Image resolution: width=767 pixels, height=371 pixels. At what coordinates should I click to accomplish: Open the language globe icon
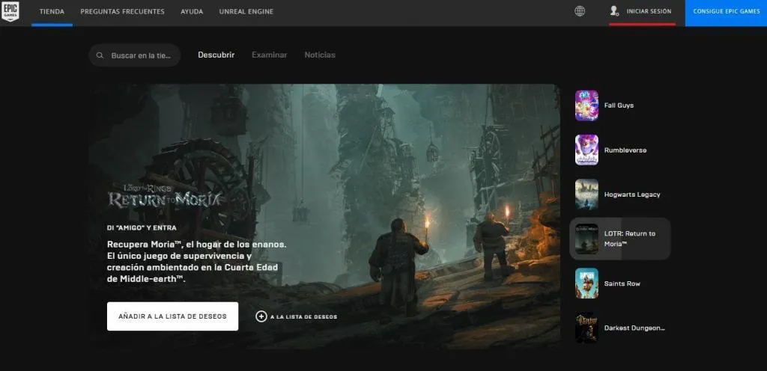click(580, 11)
